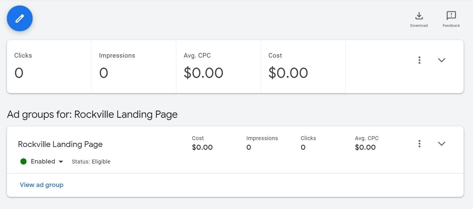Open the Feedback icon
Screen dimensions: 473x209
[x=451, y=16]
